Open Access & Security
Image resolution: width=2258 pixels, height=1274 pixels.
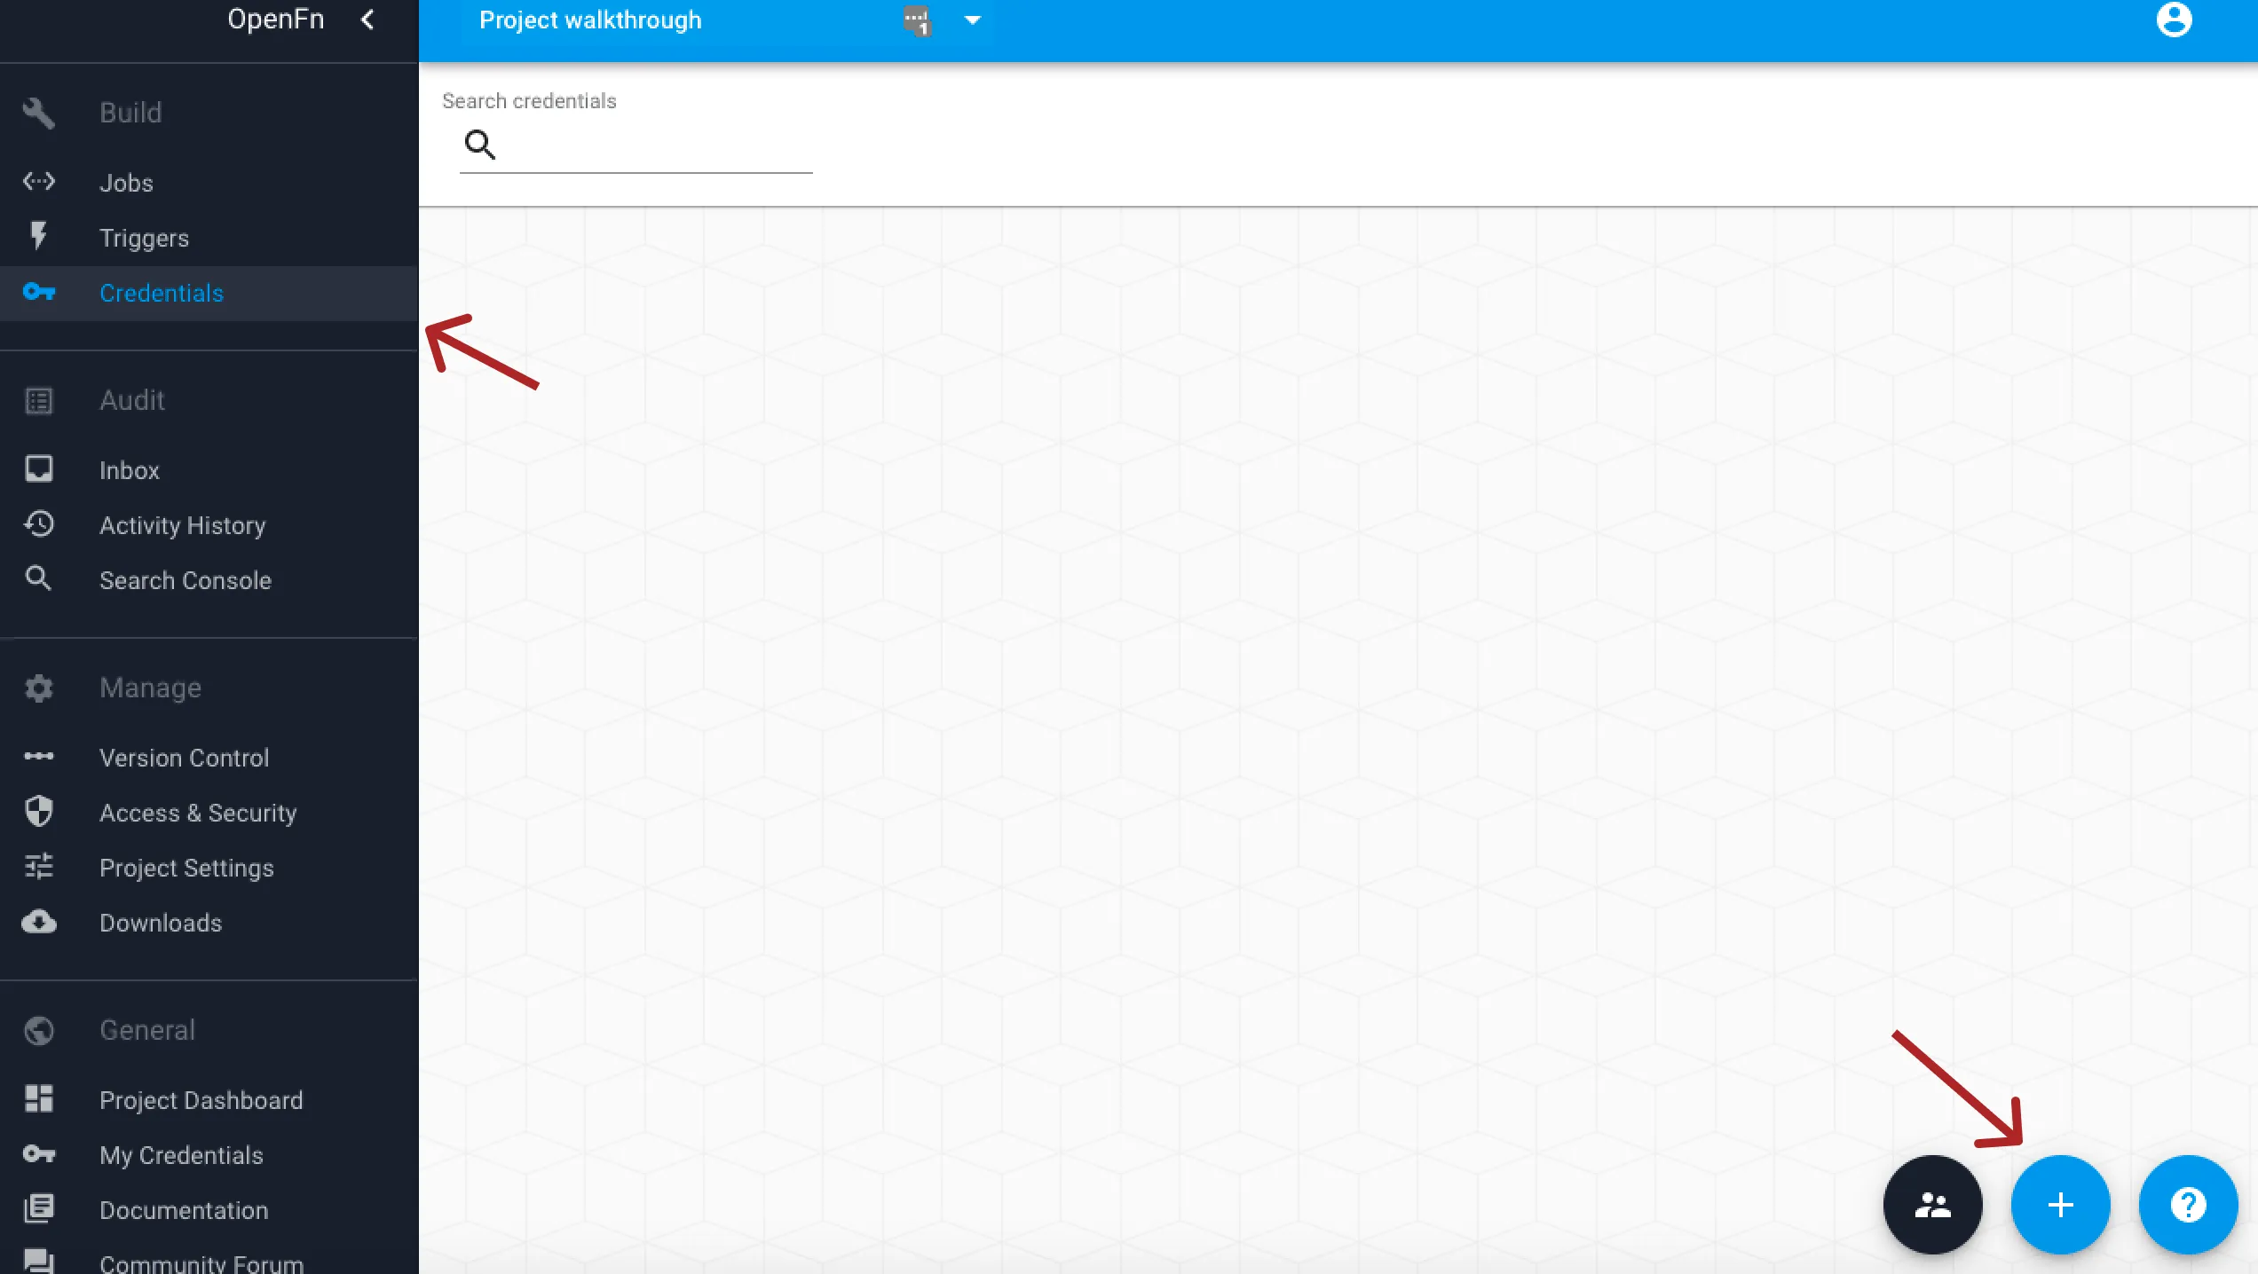click(x=209, y=813)
